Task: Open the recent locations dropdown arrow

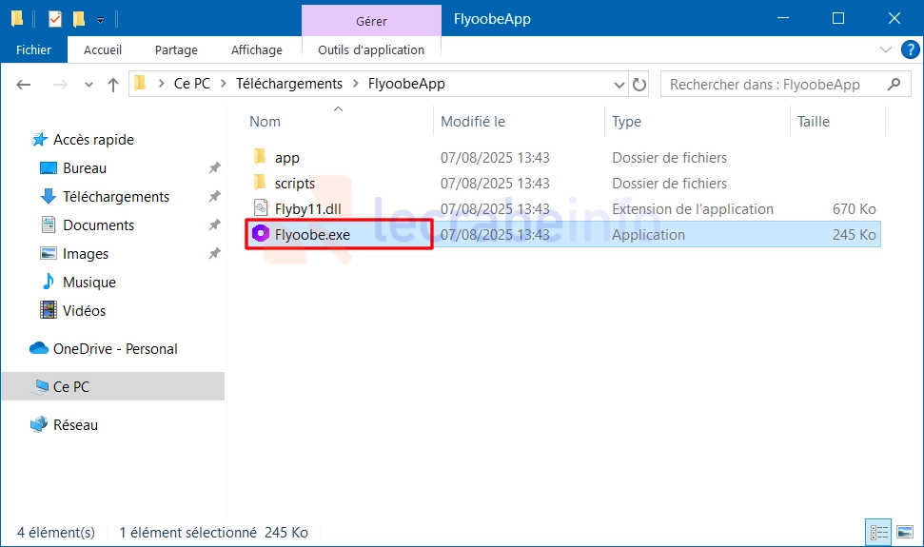Action: 88,85
